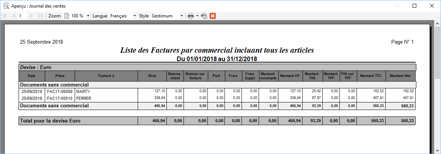This screenshot has height=154, width=441.
Task: Jump to last page of preview
Action: click(40, 16)
